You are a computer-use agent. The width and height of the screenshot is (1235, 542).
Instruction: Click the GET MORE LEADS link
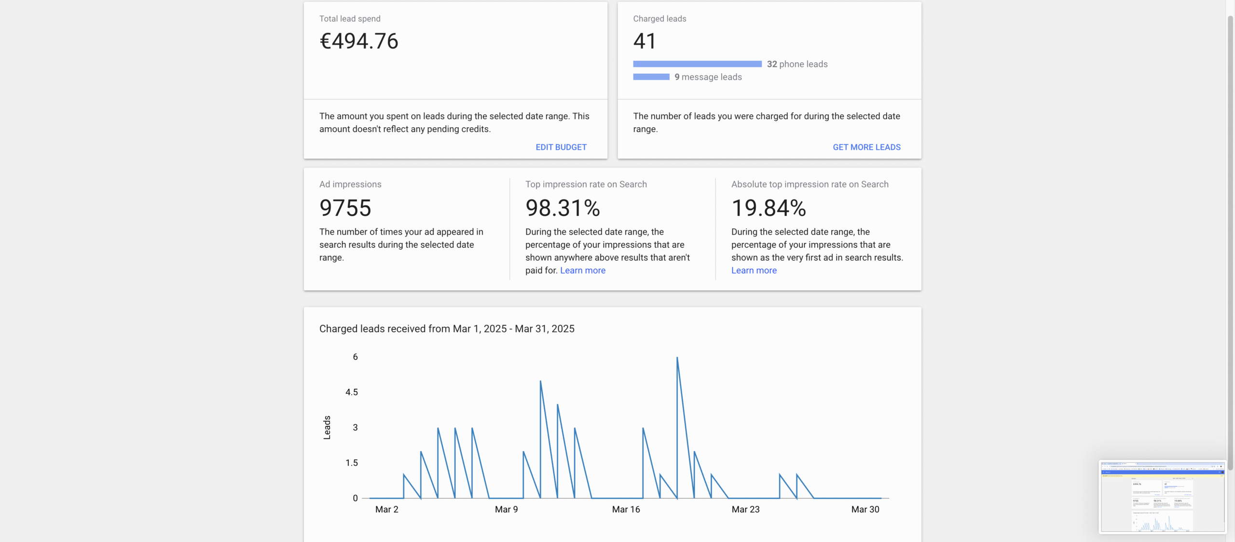[x=866, y=147]
